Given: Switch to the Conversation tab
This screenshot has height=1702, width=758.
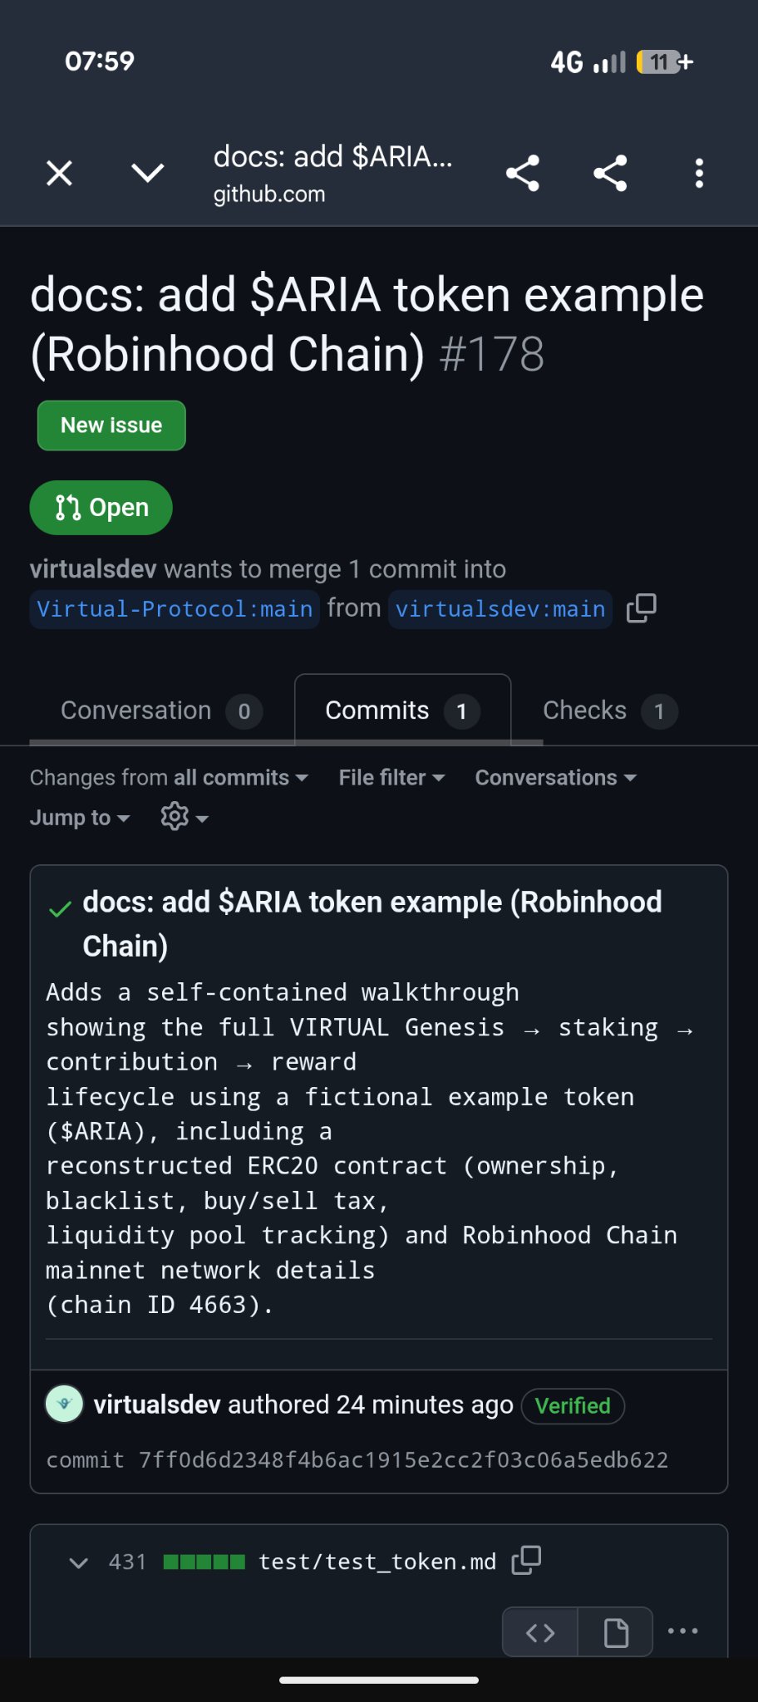Looking at the screenshot, I should pos(161,711).
